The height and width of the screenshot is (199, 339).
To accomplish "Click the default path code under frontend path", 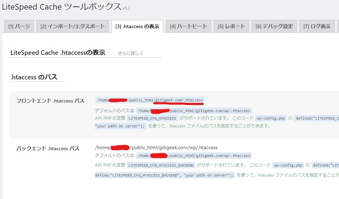I will pyautogui.click(x=194, y=111).
